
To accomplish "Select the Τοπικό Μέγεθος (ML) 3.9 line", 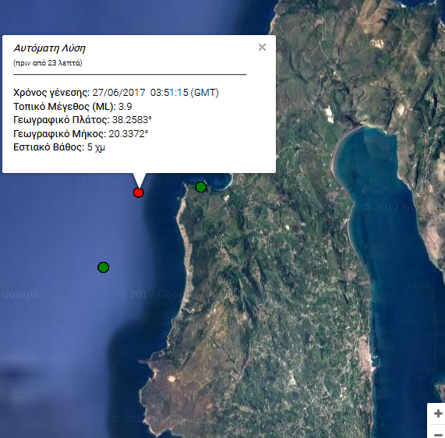I will [x=72, y=107].
